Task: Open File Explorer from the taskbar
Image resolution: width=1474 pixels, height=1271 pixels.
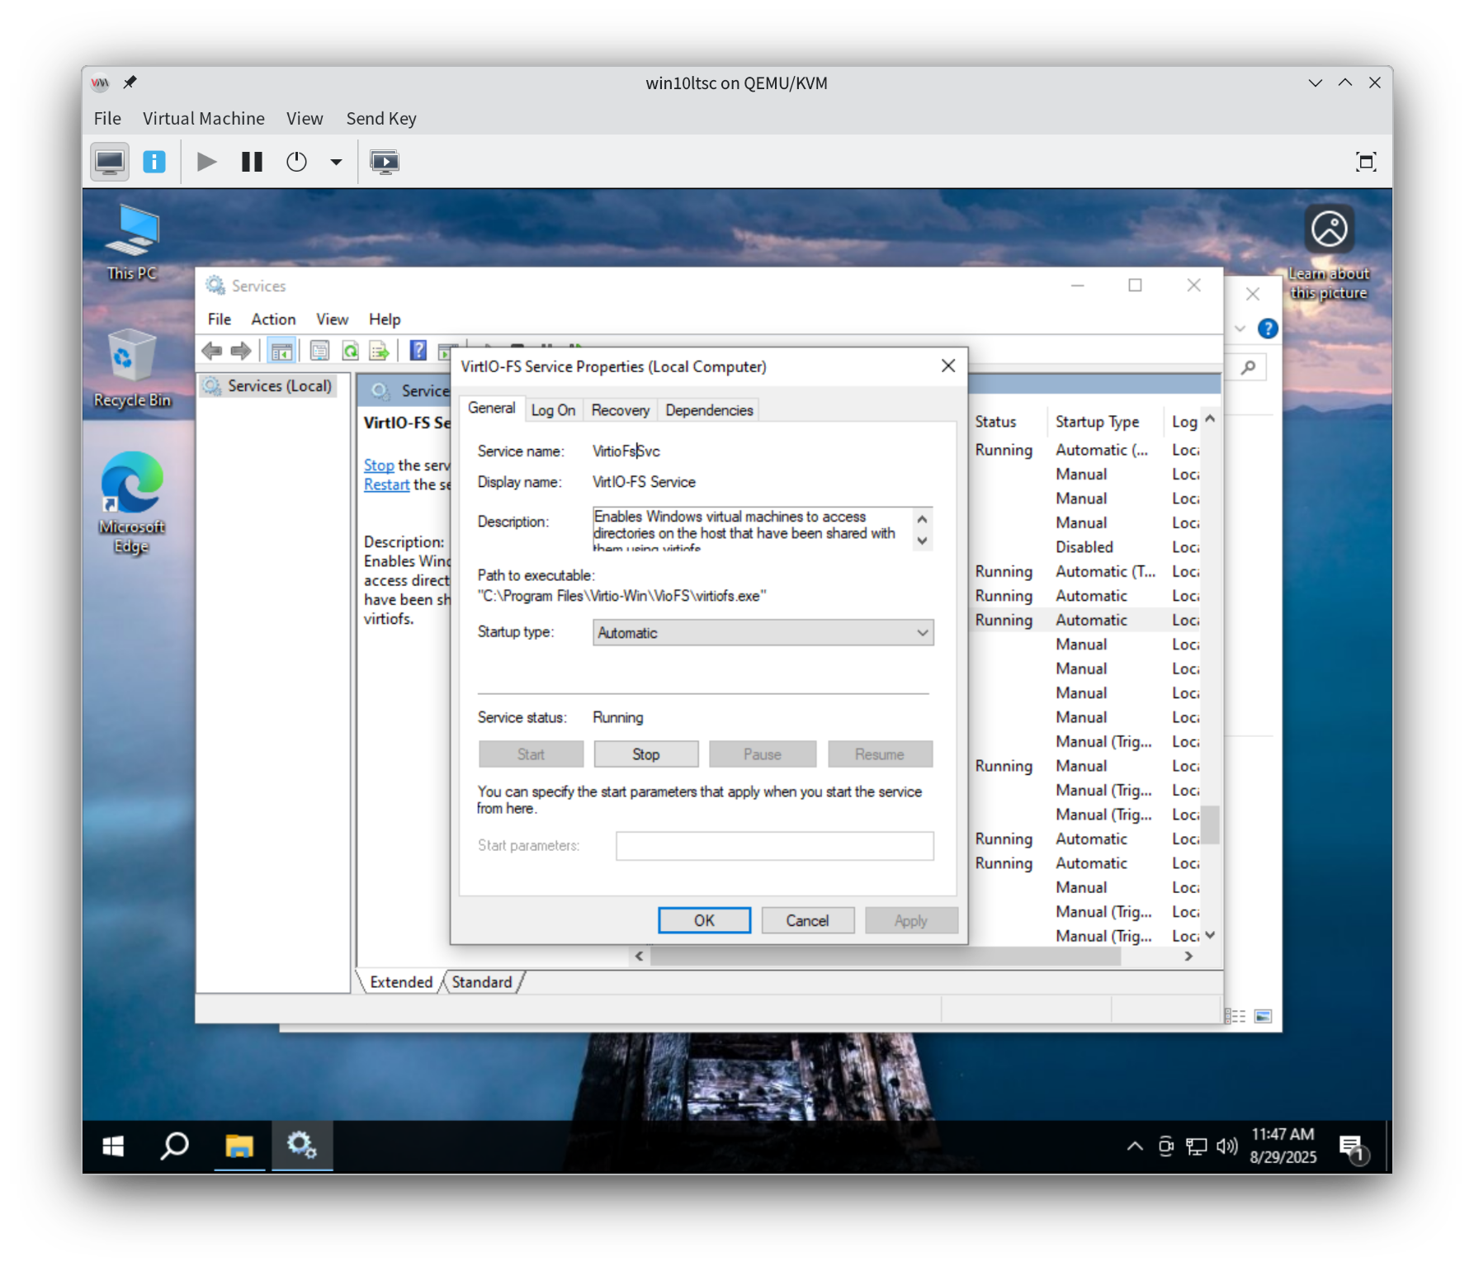Action: 239,1146
